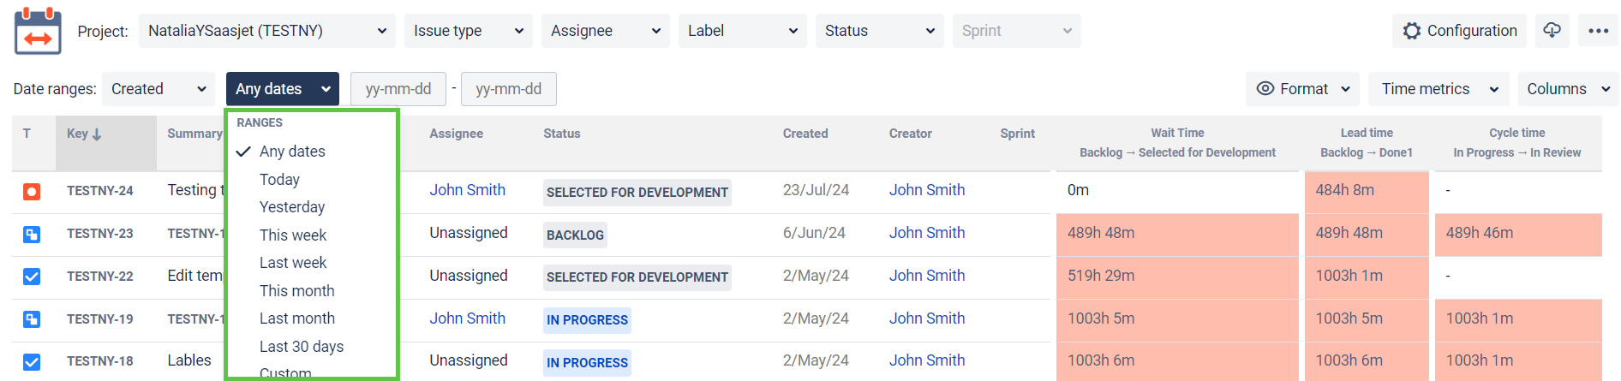Open the Format eye dropdown

pyautogui.click(x=1302, y=89)
